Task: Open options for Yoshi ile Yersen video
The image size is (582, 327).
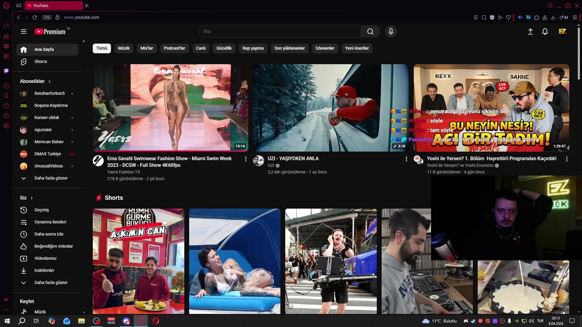Action: pyautogui.click(x=567, y=159)
